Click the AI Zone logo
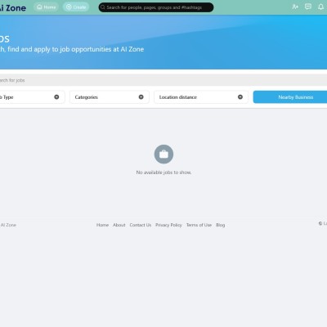327x327 pixels. coord(13,8)
